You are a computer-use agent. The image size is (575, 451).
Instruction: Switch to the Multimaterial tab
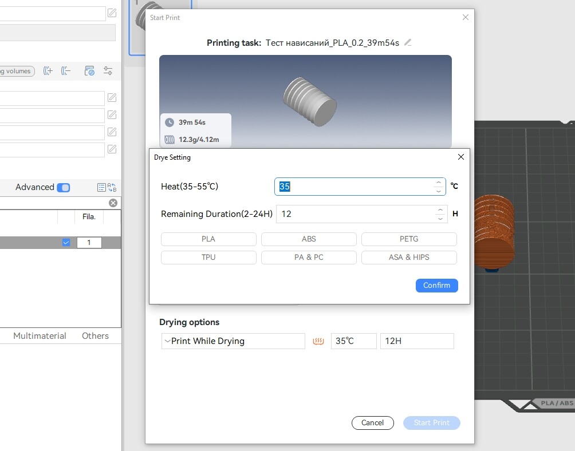click(x=40, y=336)
